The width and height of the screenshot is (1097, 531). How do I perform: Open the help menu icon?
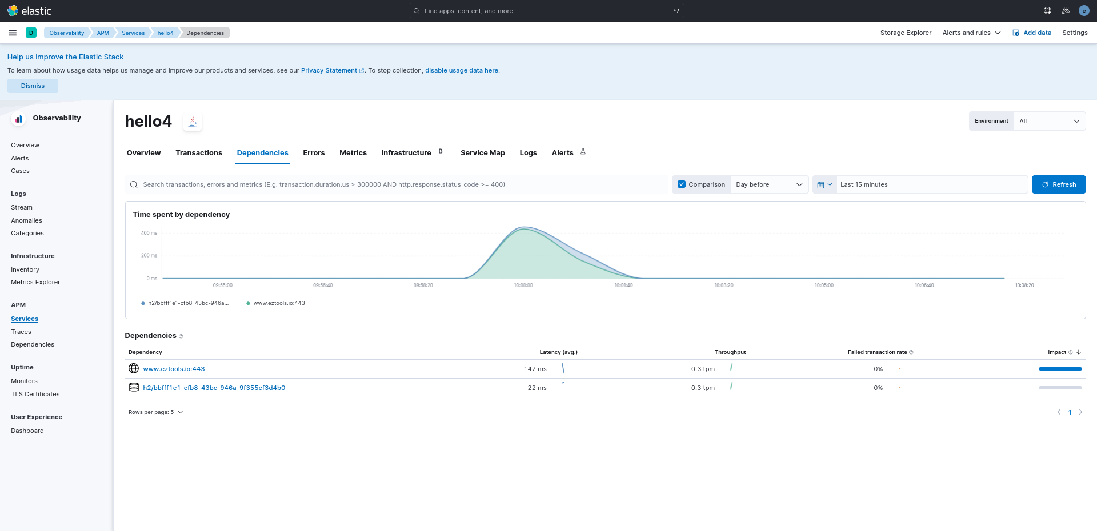1047,11
